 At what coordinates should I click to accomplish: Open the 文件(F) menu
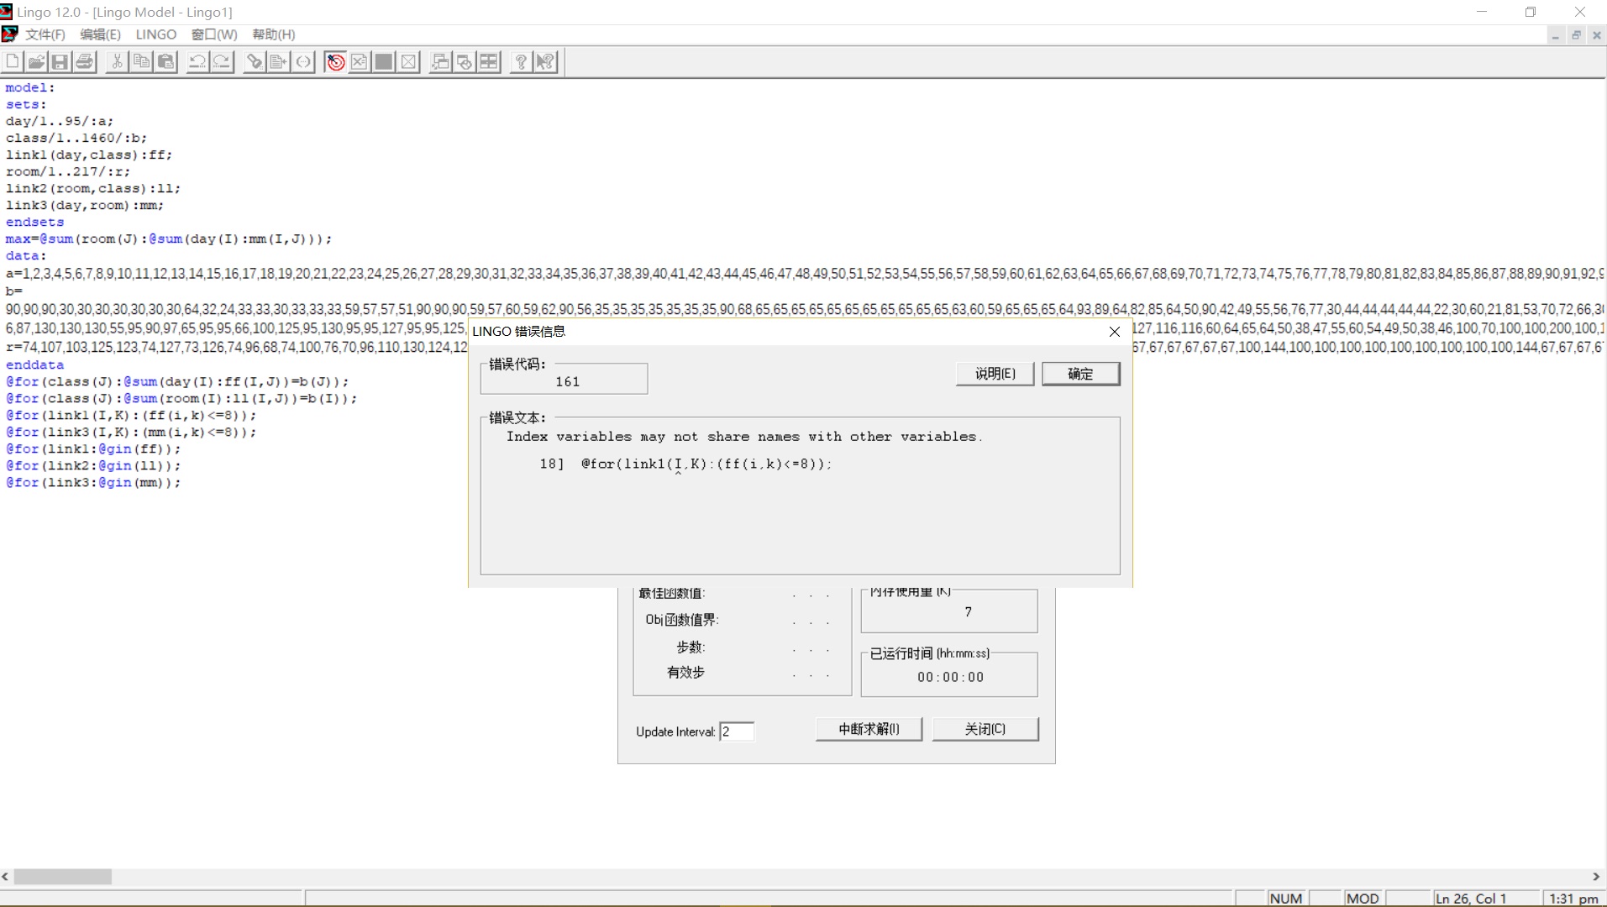click(45, 34)
